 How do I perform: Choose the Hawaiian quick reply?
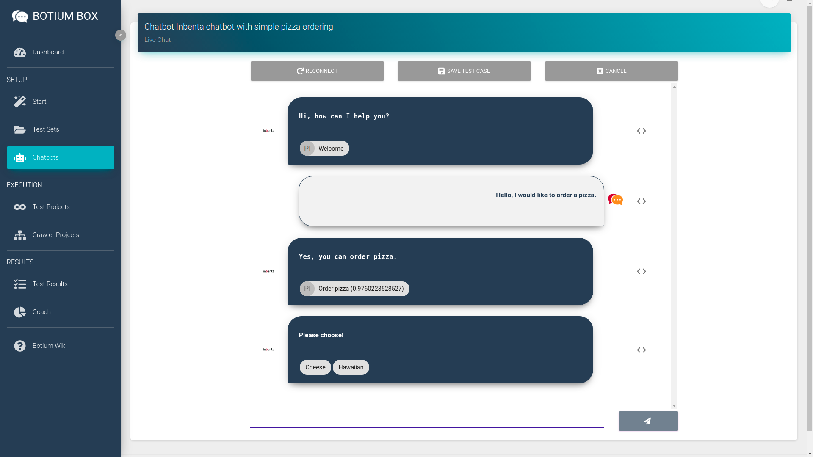351,367
